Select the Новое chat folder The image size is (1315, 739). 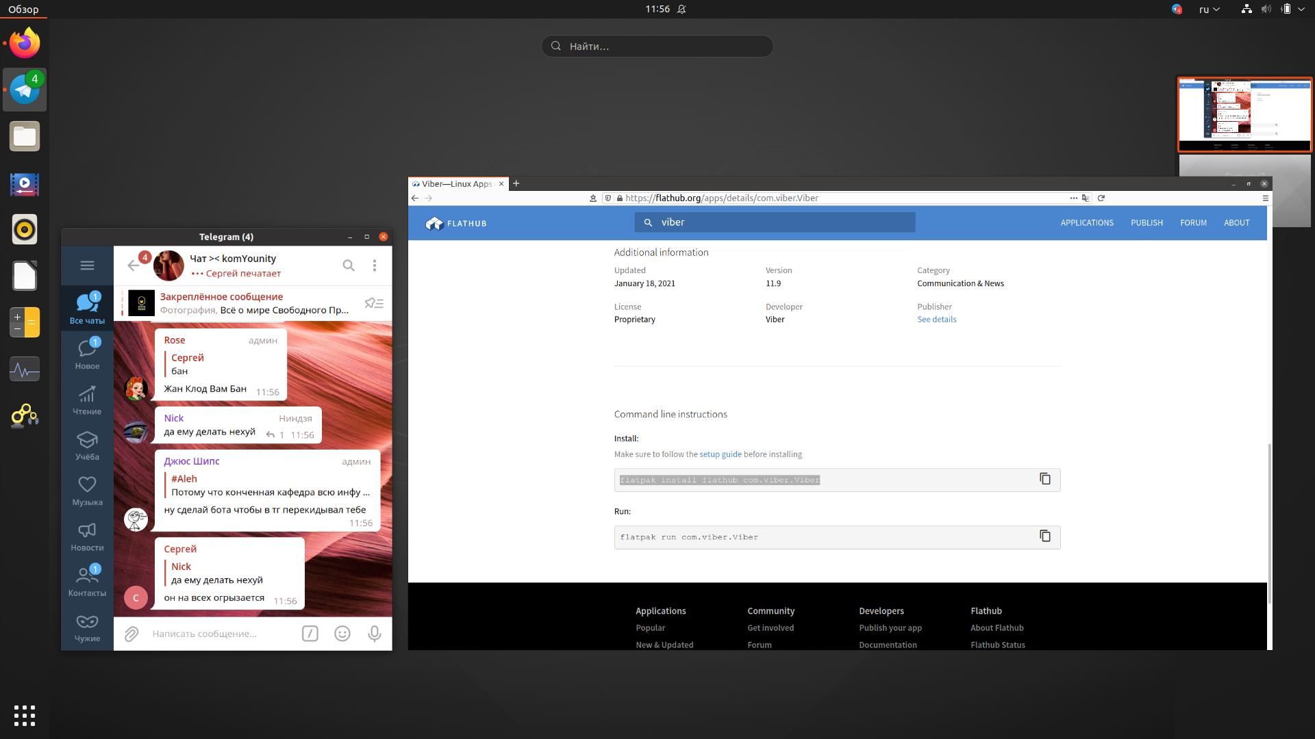coord(87,354)
